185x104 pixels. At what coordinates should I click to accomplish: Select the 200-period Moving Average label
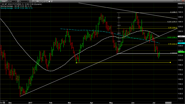click(x=16, y=8)
